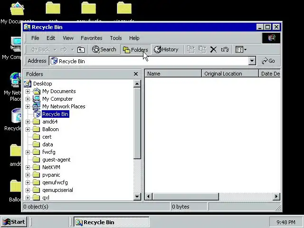Click the 9:48 PM taskbar clock
The width and height of the screenshot is (304, 228).
(286, 222)
